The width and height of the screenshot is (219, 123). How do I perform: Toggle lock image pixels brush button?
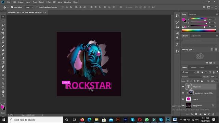[191, 81]
